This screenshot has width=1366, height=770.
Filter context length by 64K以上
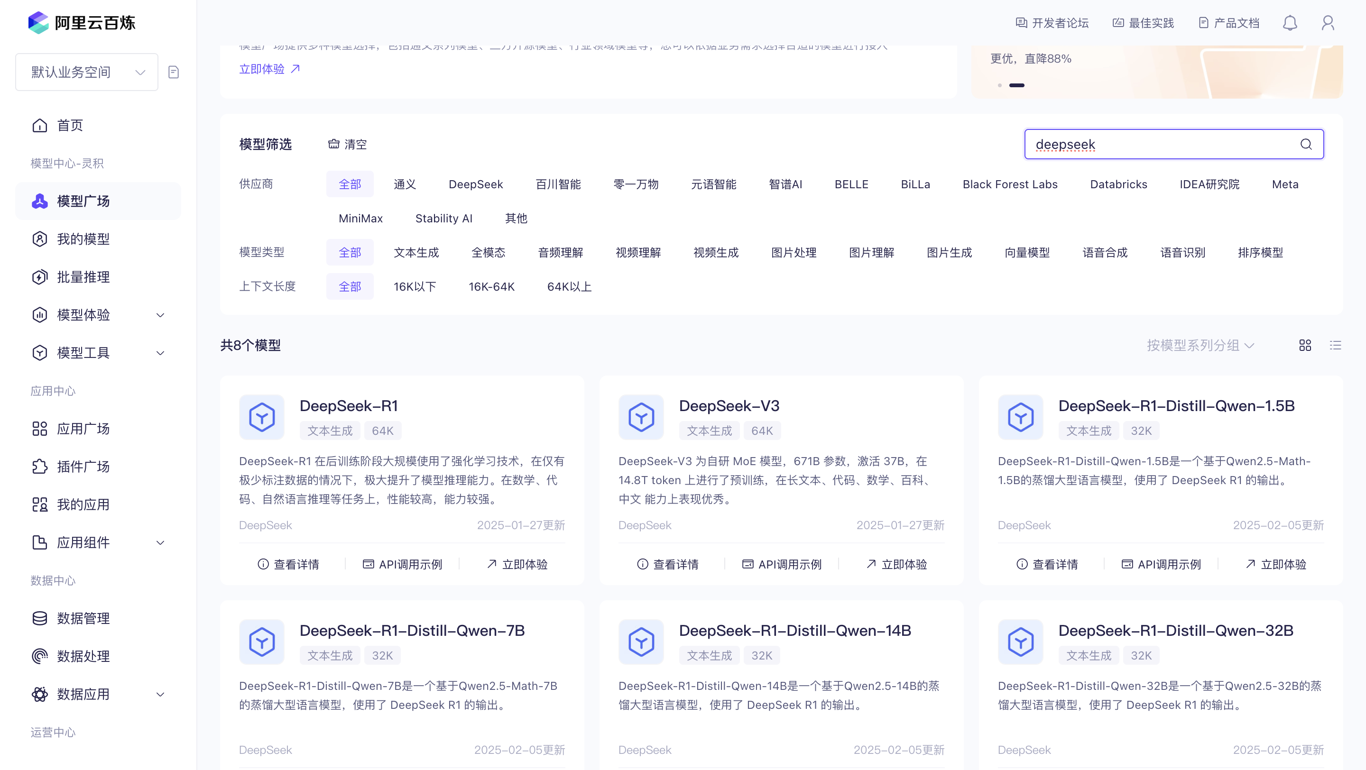[x=569, y=287]
